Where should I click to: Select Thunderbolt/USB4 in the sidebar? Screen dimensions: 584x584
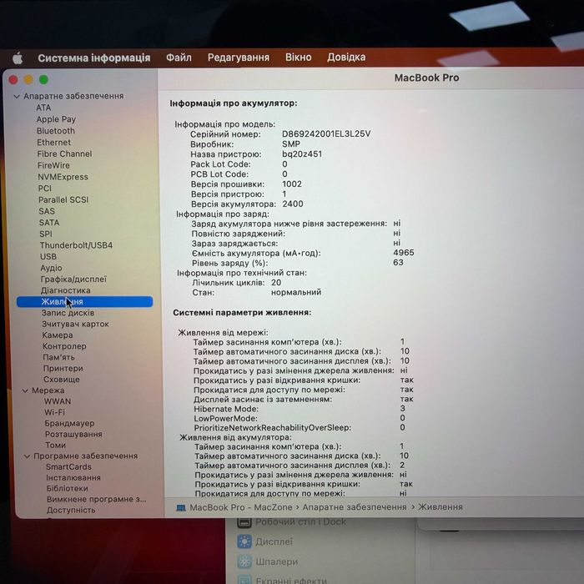[77, 245]
